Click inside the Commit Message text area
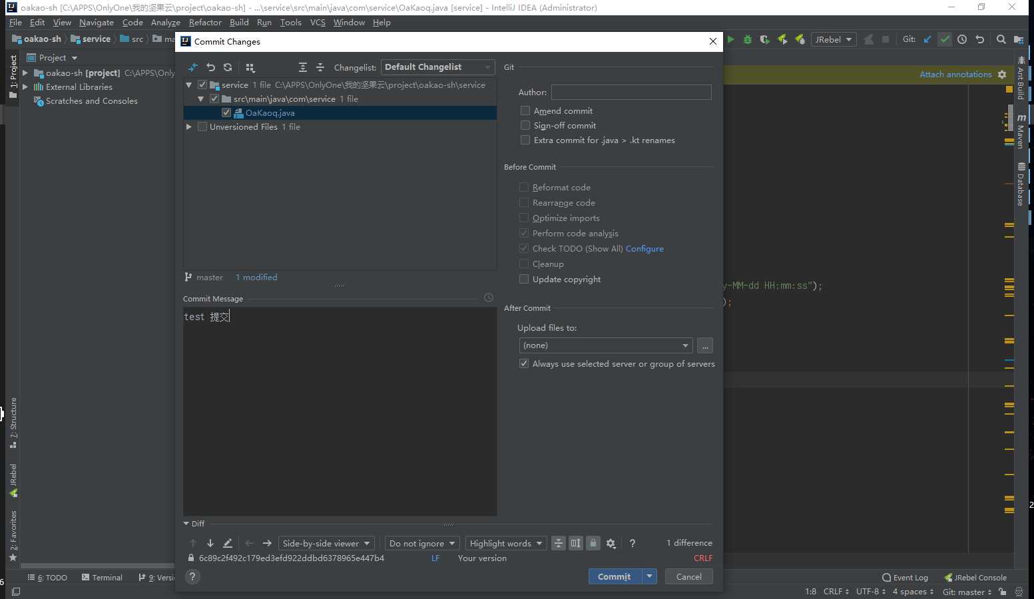This screenshot has width=1034, height=599. click(x=340, y=411)
